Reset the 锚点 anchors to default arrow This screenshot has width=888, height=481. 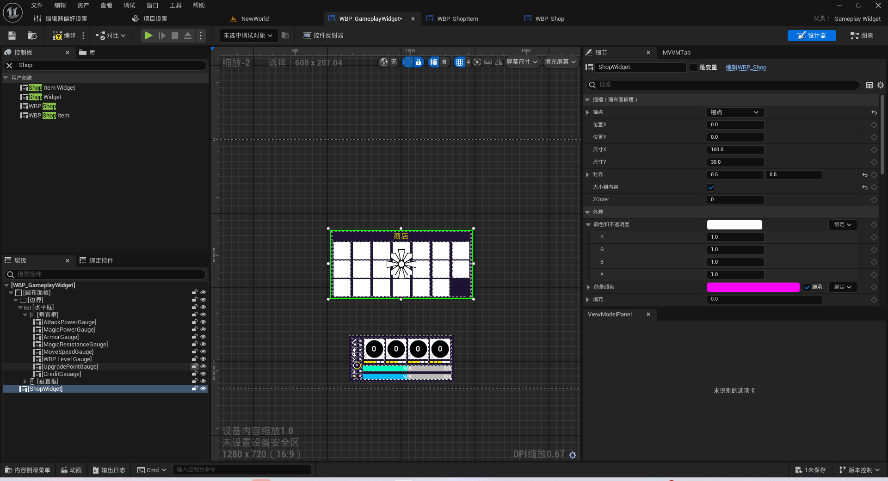click(x=874, y=112)
